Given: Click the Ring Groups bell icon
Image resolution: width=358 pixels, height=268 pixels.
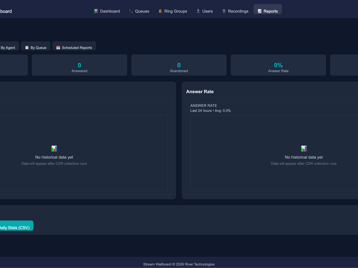Looking at the screenshot, I should tap(160, 11).
